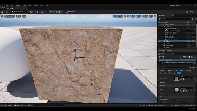Open the Blueprint/hierarchy icon beside Add
Image resolution: width=197 pixels, height=111 pixels.
[189, 57]
